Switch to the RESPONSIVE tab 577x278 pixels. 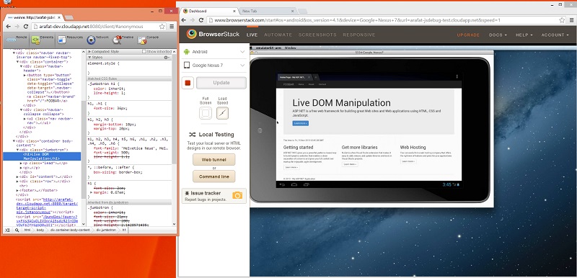[x=359, y=35]
